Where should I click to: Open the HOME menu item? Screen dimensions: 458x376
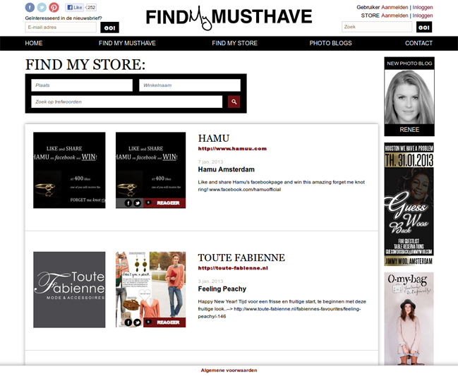click(x=34, y=43)
